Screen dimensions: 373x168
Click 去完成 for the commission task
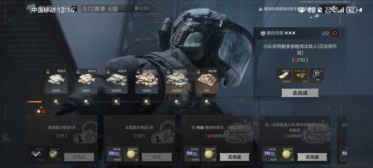click(x=300, y=93)
